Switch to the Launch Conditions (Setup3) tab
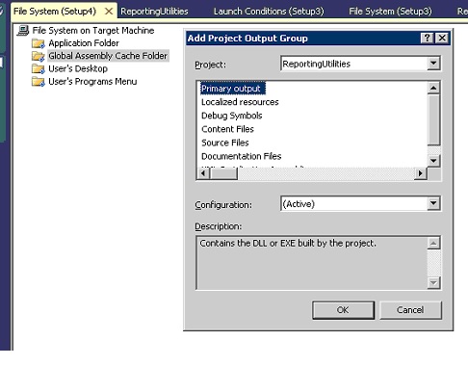This screenshot has height=366, width=468. 269,12
